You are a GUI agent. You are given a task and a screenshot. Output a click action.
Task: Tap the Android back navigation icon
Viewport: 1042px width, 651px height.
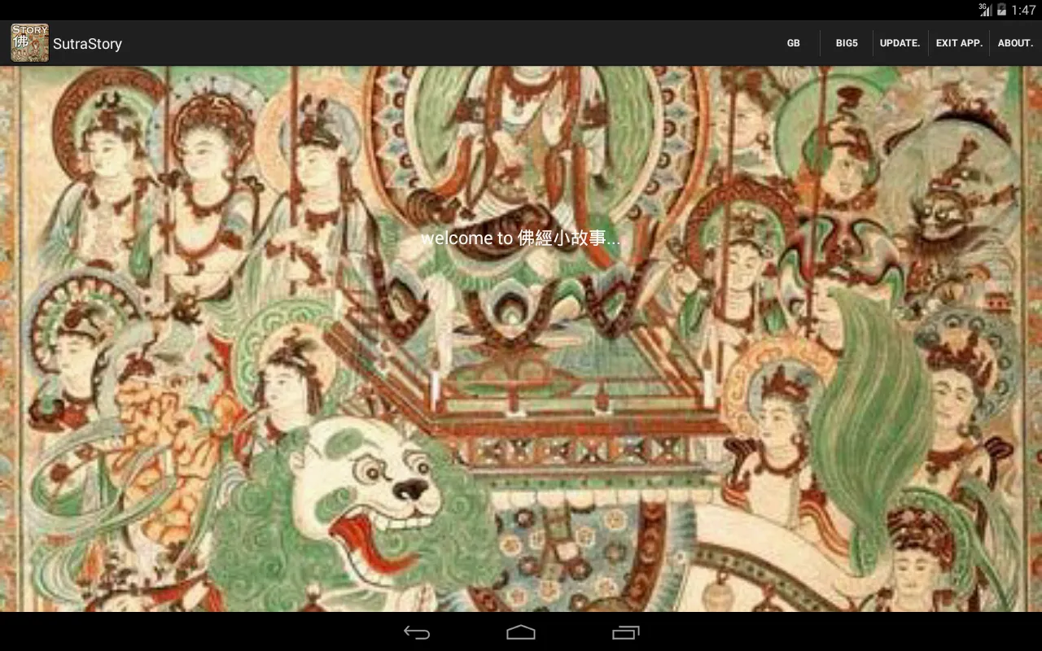[x=417, y=632]
